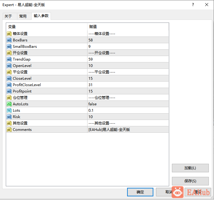Click the string icon beside Comments
The height and width of the screenshot is (200, 214).
(x=9, y=130)
